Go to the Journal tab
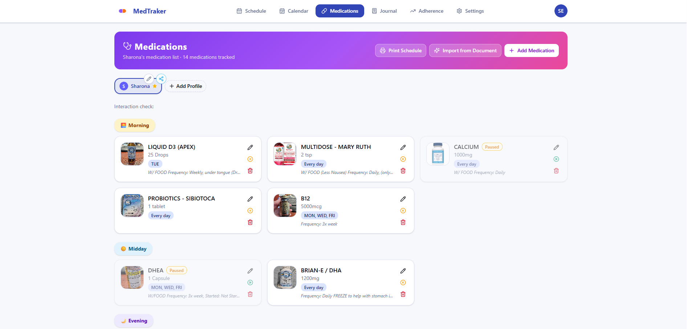687x329 pixels. click(384, 11)
